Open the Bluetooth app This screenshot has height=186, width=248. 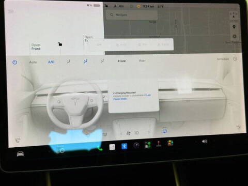(124, 146)
